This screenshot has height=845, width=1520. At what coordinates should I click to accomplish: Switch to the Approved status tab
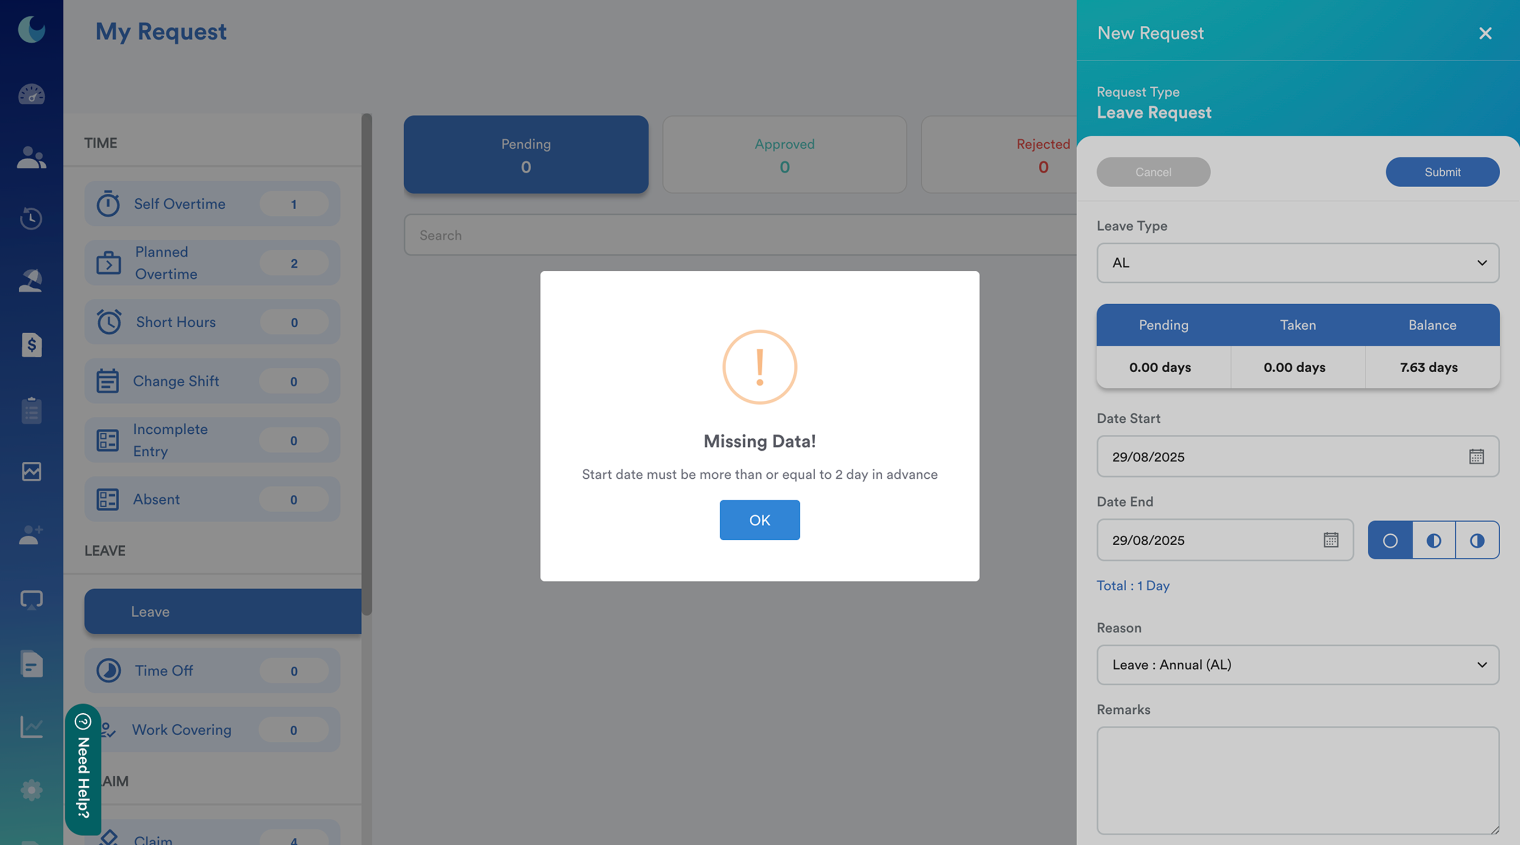(784, 154)
